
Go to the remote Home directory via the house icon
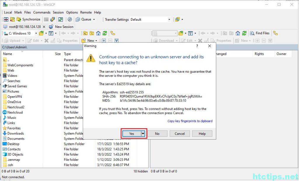click(238, 34)
